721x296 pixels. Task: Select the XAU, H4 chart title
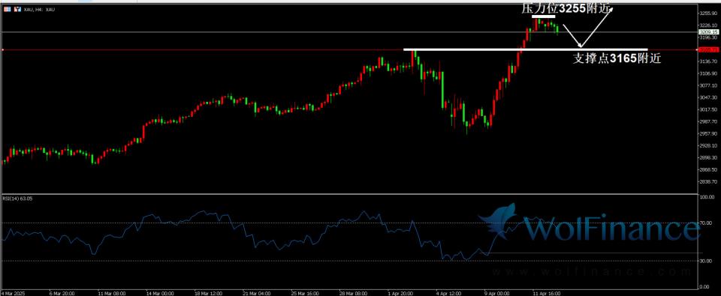[39, 9]
